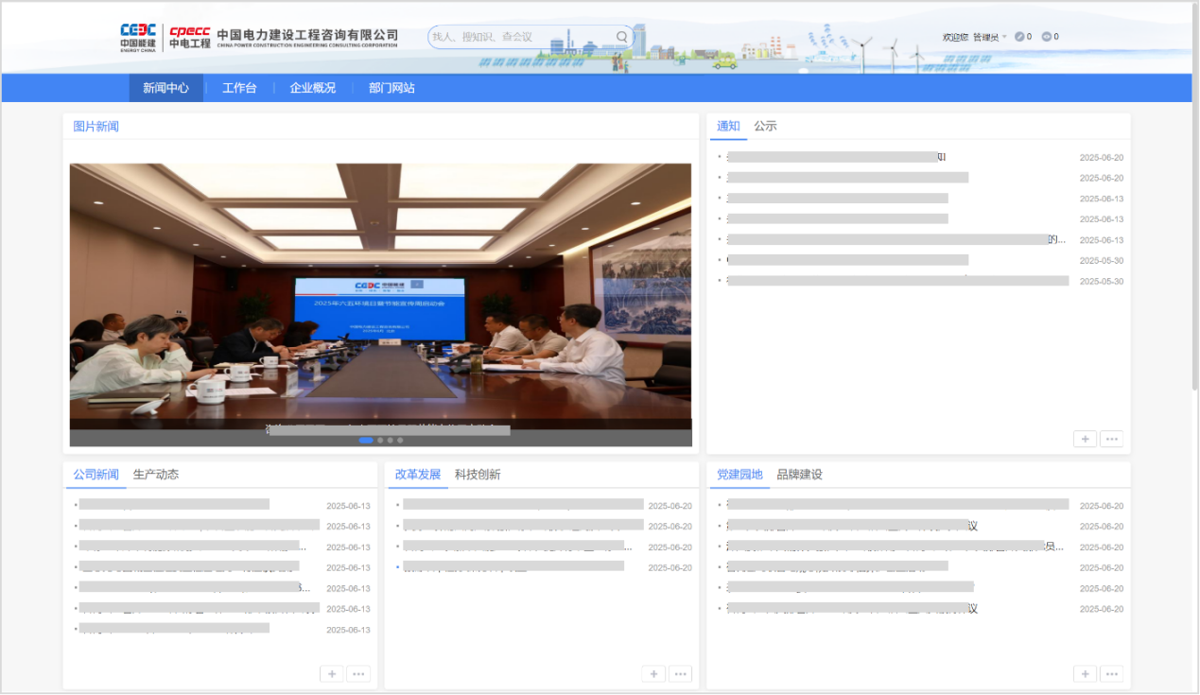Click the ellipsis more icon in 通知 panel
1200x695 pixels.
tap(1111, 439)
